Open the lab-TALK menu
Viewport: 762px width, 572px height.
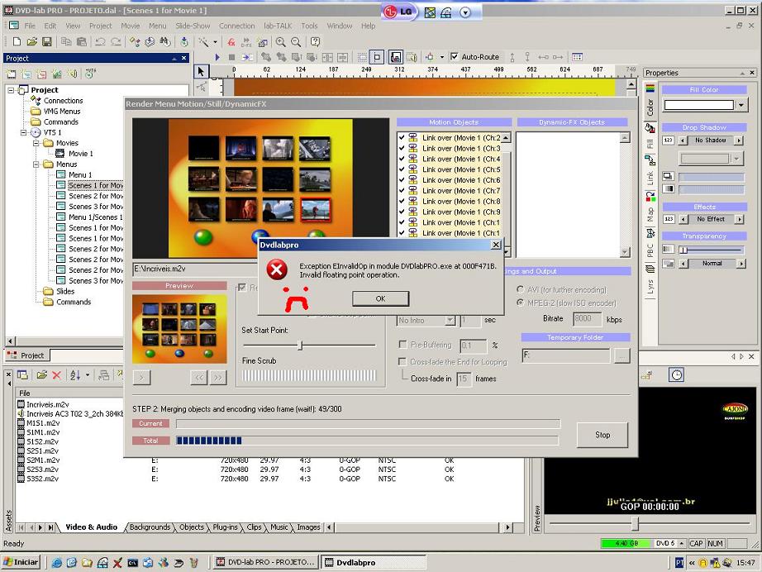[x=278, y=26]
